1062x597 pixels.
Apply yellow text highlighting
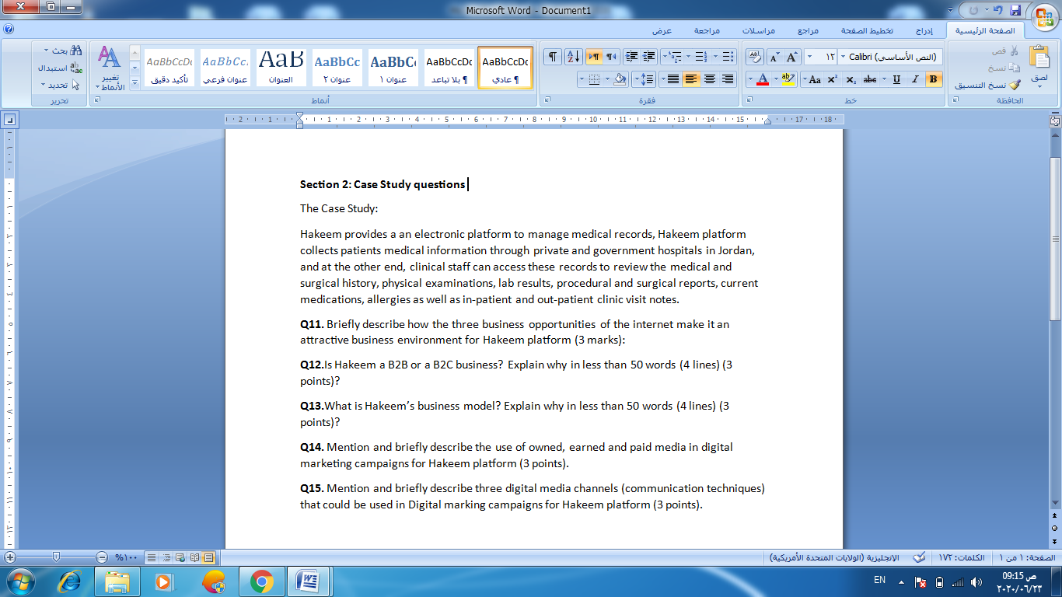tap(788, 78)
